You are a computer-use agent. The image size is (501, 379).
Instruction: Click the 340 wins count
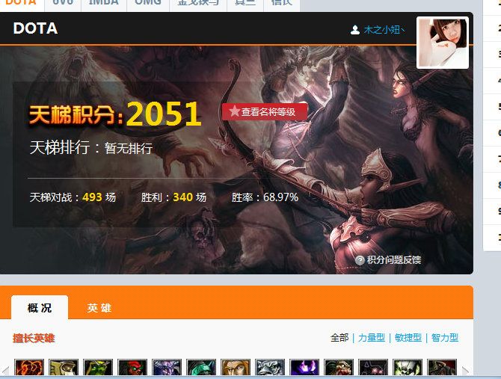click(182, 197)
